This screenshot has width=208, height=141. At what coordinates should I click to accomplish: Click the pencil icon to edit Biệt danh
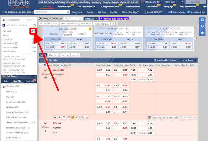33,31
